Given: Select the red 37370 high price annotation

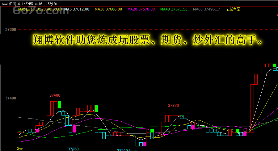Looking at the screenshot, I should tap(173, 106).
